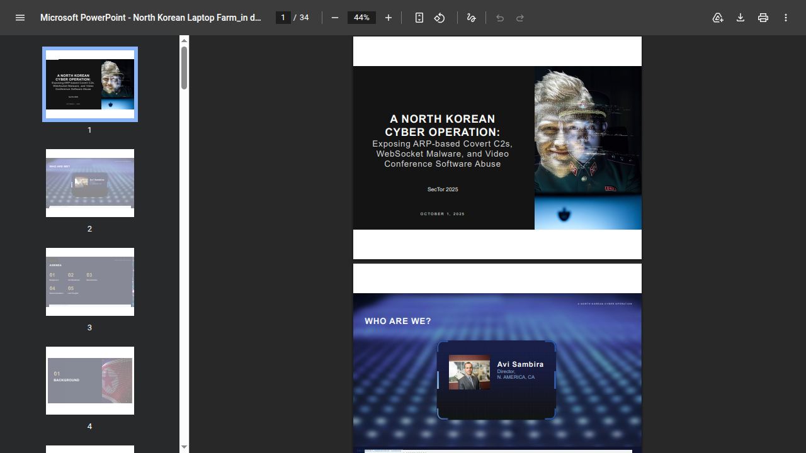The image size is (806, 453).
Task: Go to the page 4 Background thumbnail
Action: point(90,381)
